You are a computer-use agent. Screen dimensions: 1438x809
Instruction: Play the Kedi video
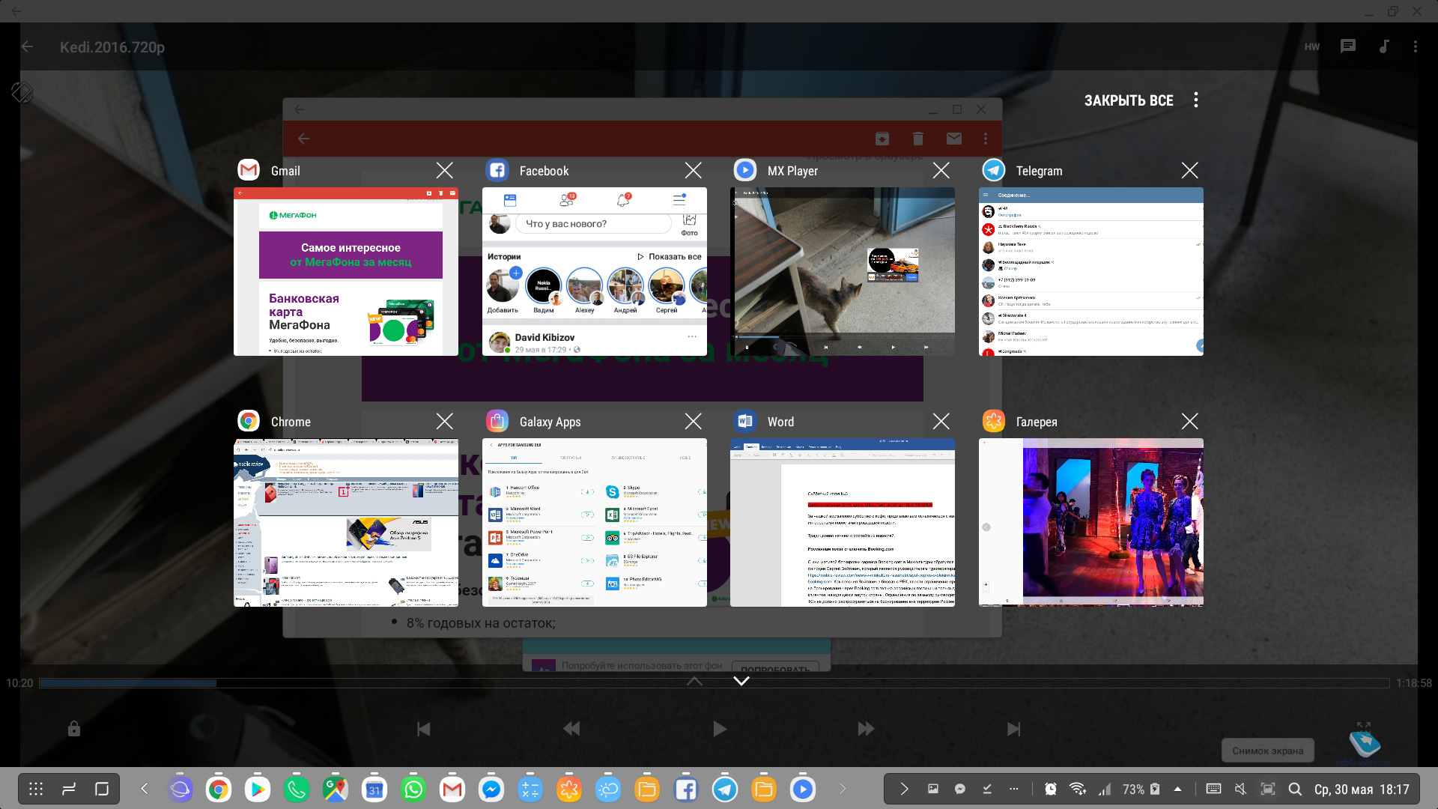pyautogui.click(x=719, y=729)
